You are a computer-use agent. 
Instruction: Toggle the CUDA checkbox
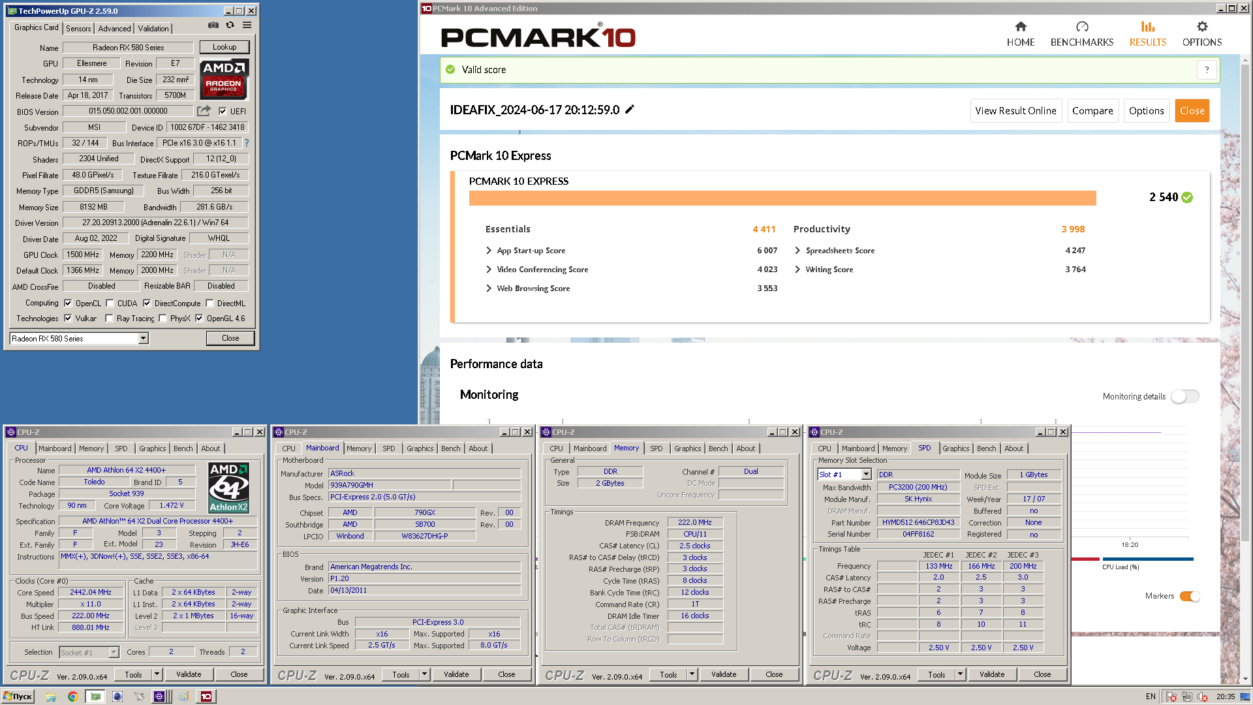[110, 303]
